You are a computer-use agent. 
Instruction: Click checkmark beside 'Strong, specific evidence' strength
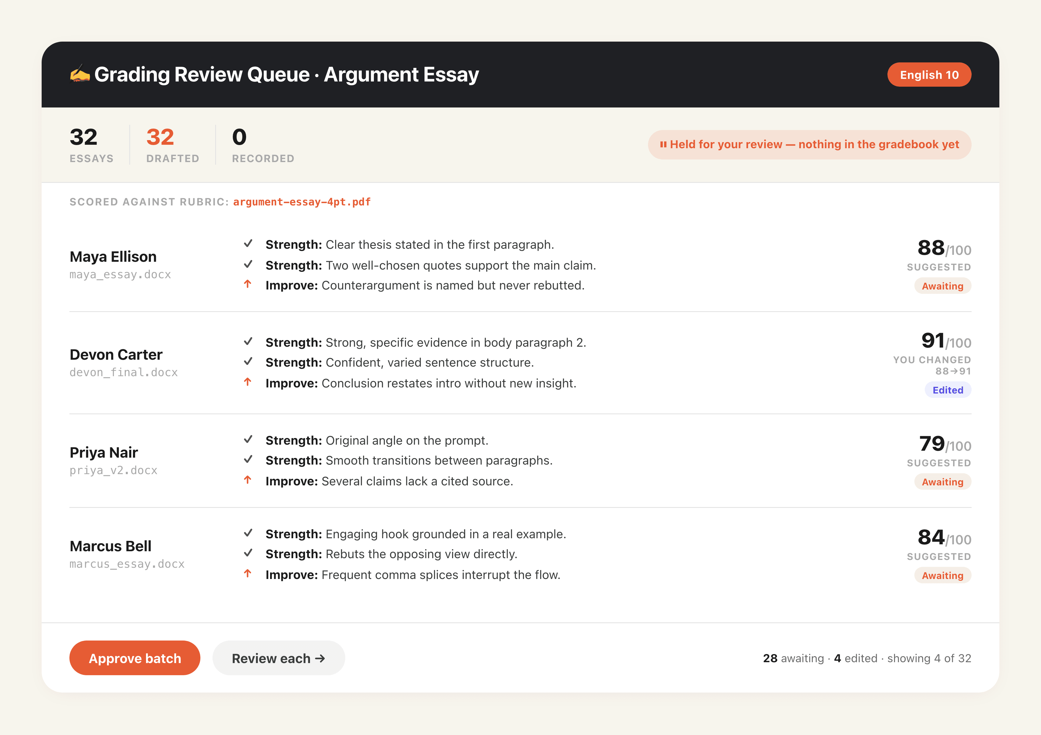coord(248,341)
